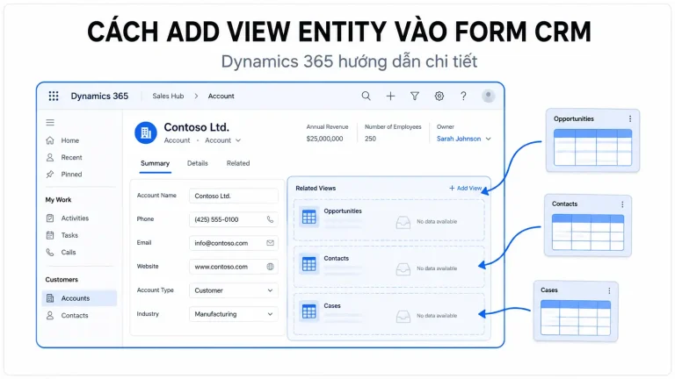
Task: Collapse sidebar with hamburger icon
Action: pyautogui.click(x=50, y=123)
